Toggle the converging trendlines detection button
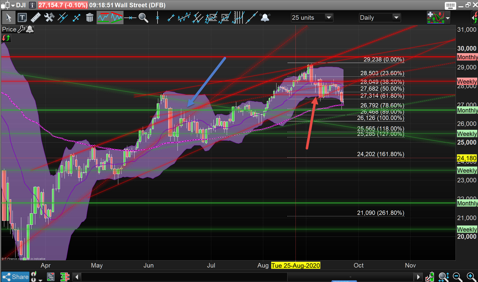The image size is (478, 282). (117, 18)
